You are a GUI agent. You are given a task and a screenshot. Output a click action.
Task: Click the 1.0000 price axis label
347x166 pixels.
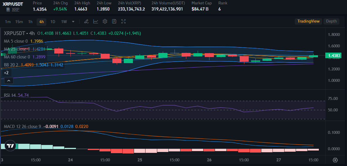334,80
